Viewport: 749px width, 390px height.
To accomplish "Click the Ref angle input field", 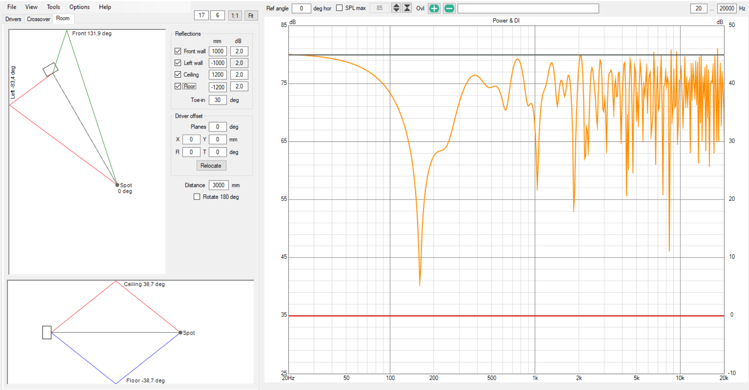I will tap(301, 8).
